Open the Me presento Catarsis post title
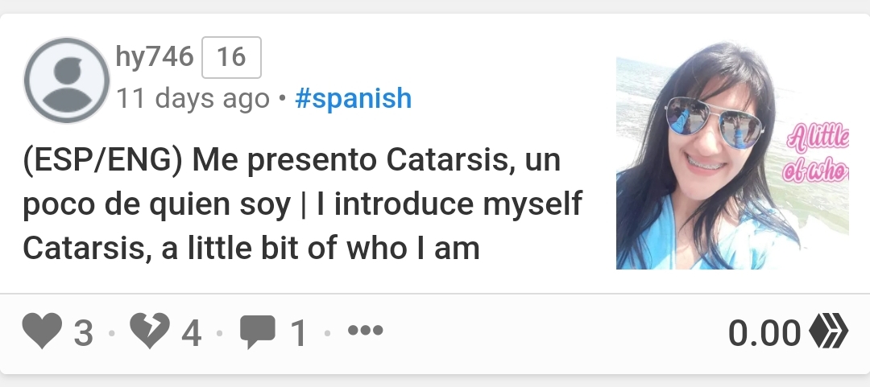The image size is (870, 387). pos(302,204)
